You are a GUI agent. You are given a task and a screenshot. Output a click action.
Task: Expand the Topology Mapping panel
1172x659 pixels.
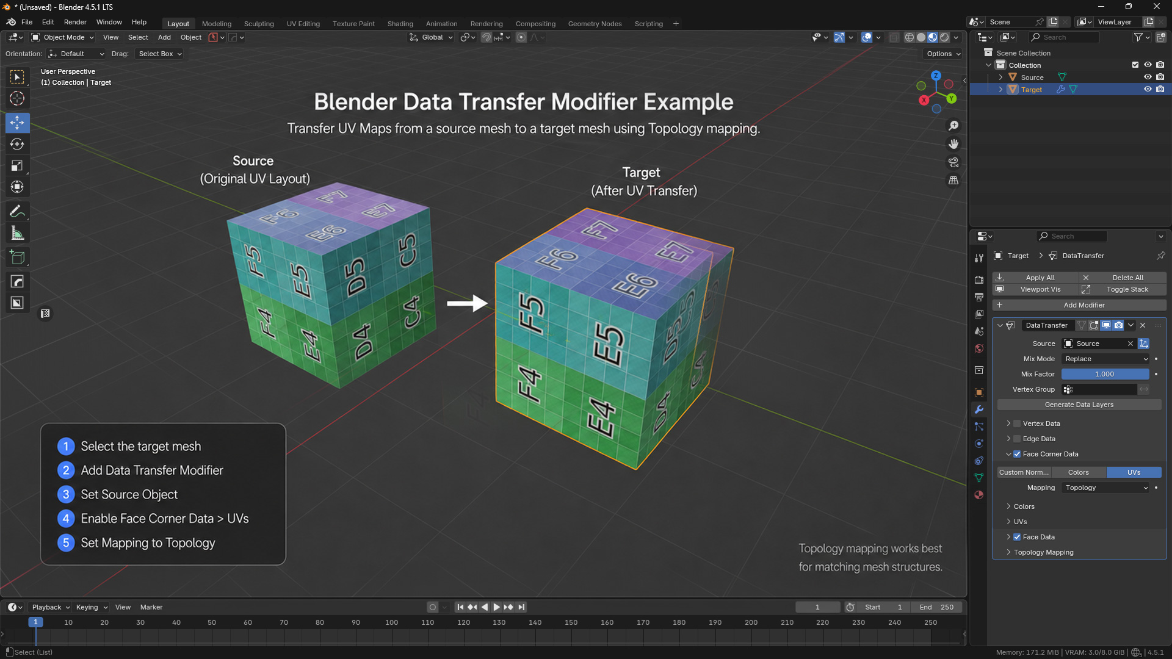[x=1043, y=552]
